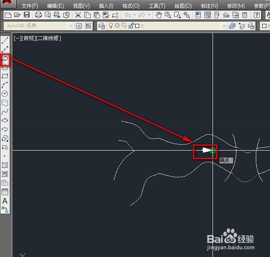Open Sheet Set Manager icon

point(226,15)
